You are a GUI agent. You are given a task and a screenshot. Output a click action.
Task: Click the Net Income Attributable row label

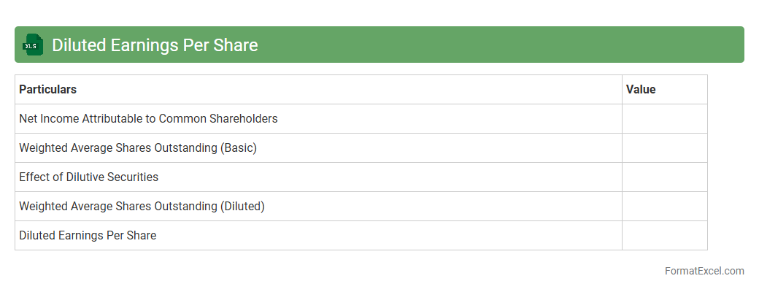pos(148,118)
